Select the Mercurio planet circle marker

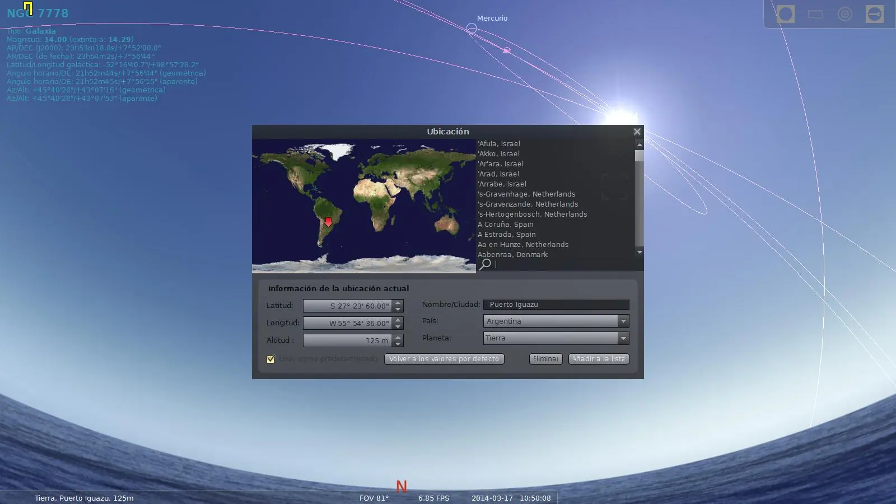[472, 28]
